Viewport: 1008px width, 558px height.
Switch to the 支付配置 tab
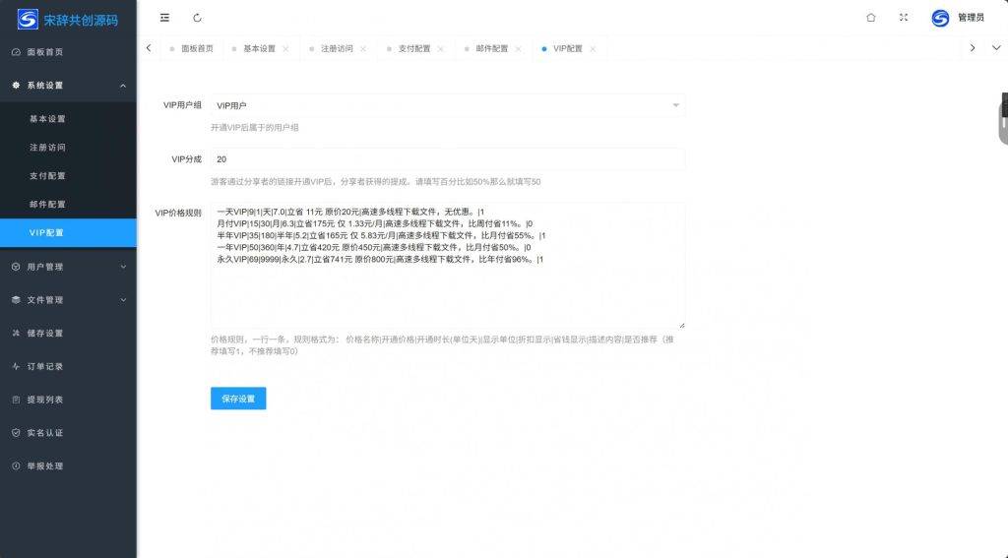(x=414, y=49)
